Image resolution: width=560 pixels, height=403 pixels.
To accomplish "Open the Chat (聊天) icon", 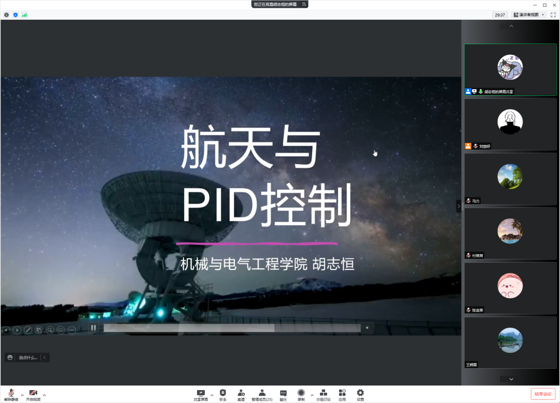I will tap(283, 394).
